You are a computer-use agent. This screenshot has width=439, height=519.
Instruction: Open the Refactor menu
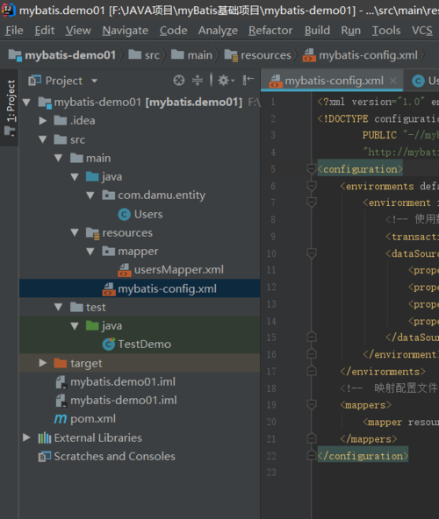[270, 31]
